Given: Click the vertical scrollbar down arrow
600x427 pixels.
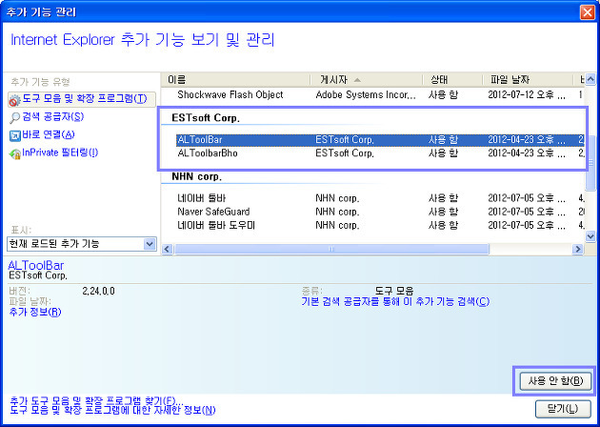Looking at the screenshot, I should tap(590, 237).
